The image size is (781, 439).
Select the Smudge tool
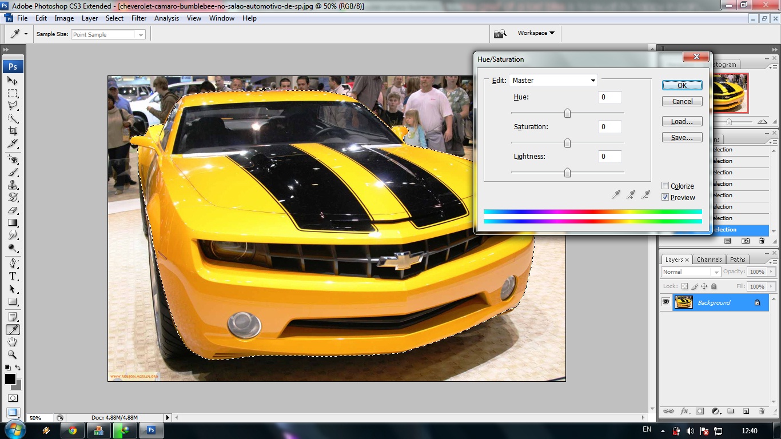(13, 236)
